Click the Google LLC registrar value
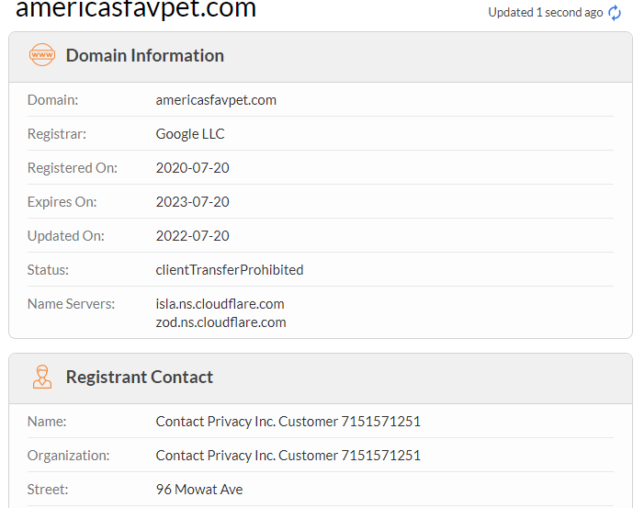This screenshot has width=644, height=508. click(190, 134)
